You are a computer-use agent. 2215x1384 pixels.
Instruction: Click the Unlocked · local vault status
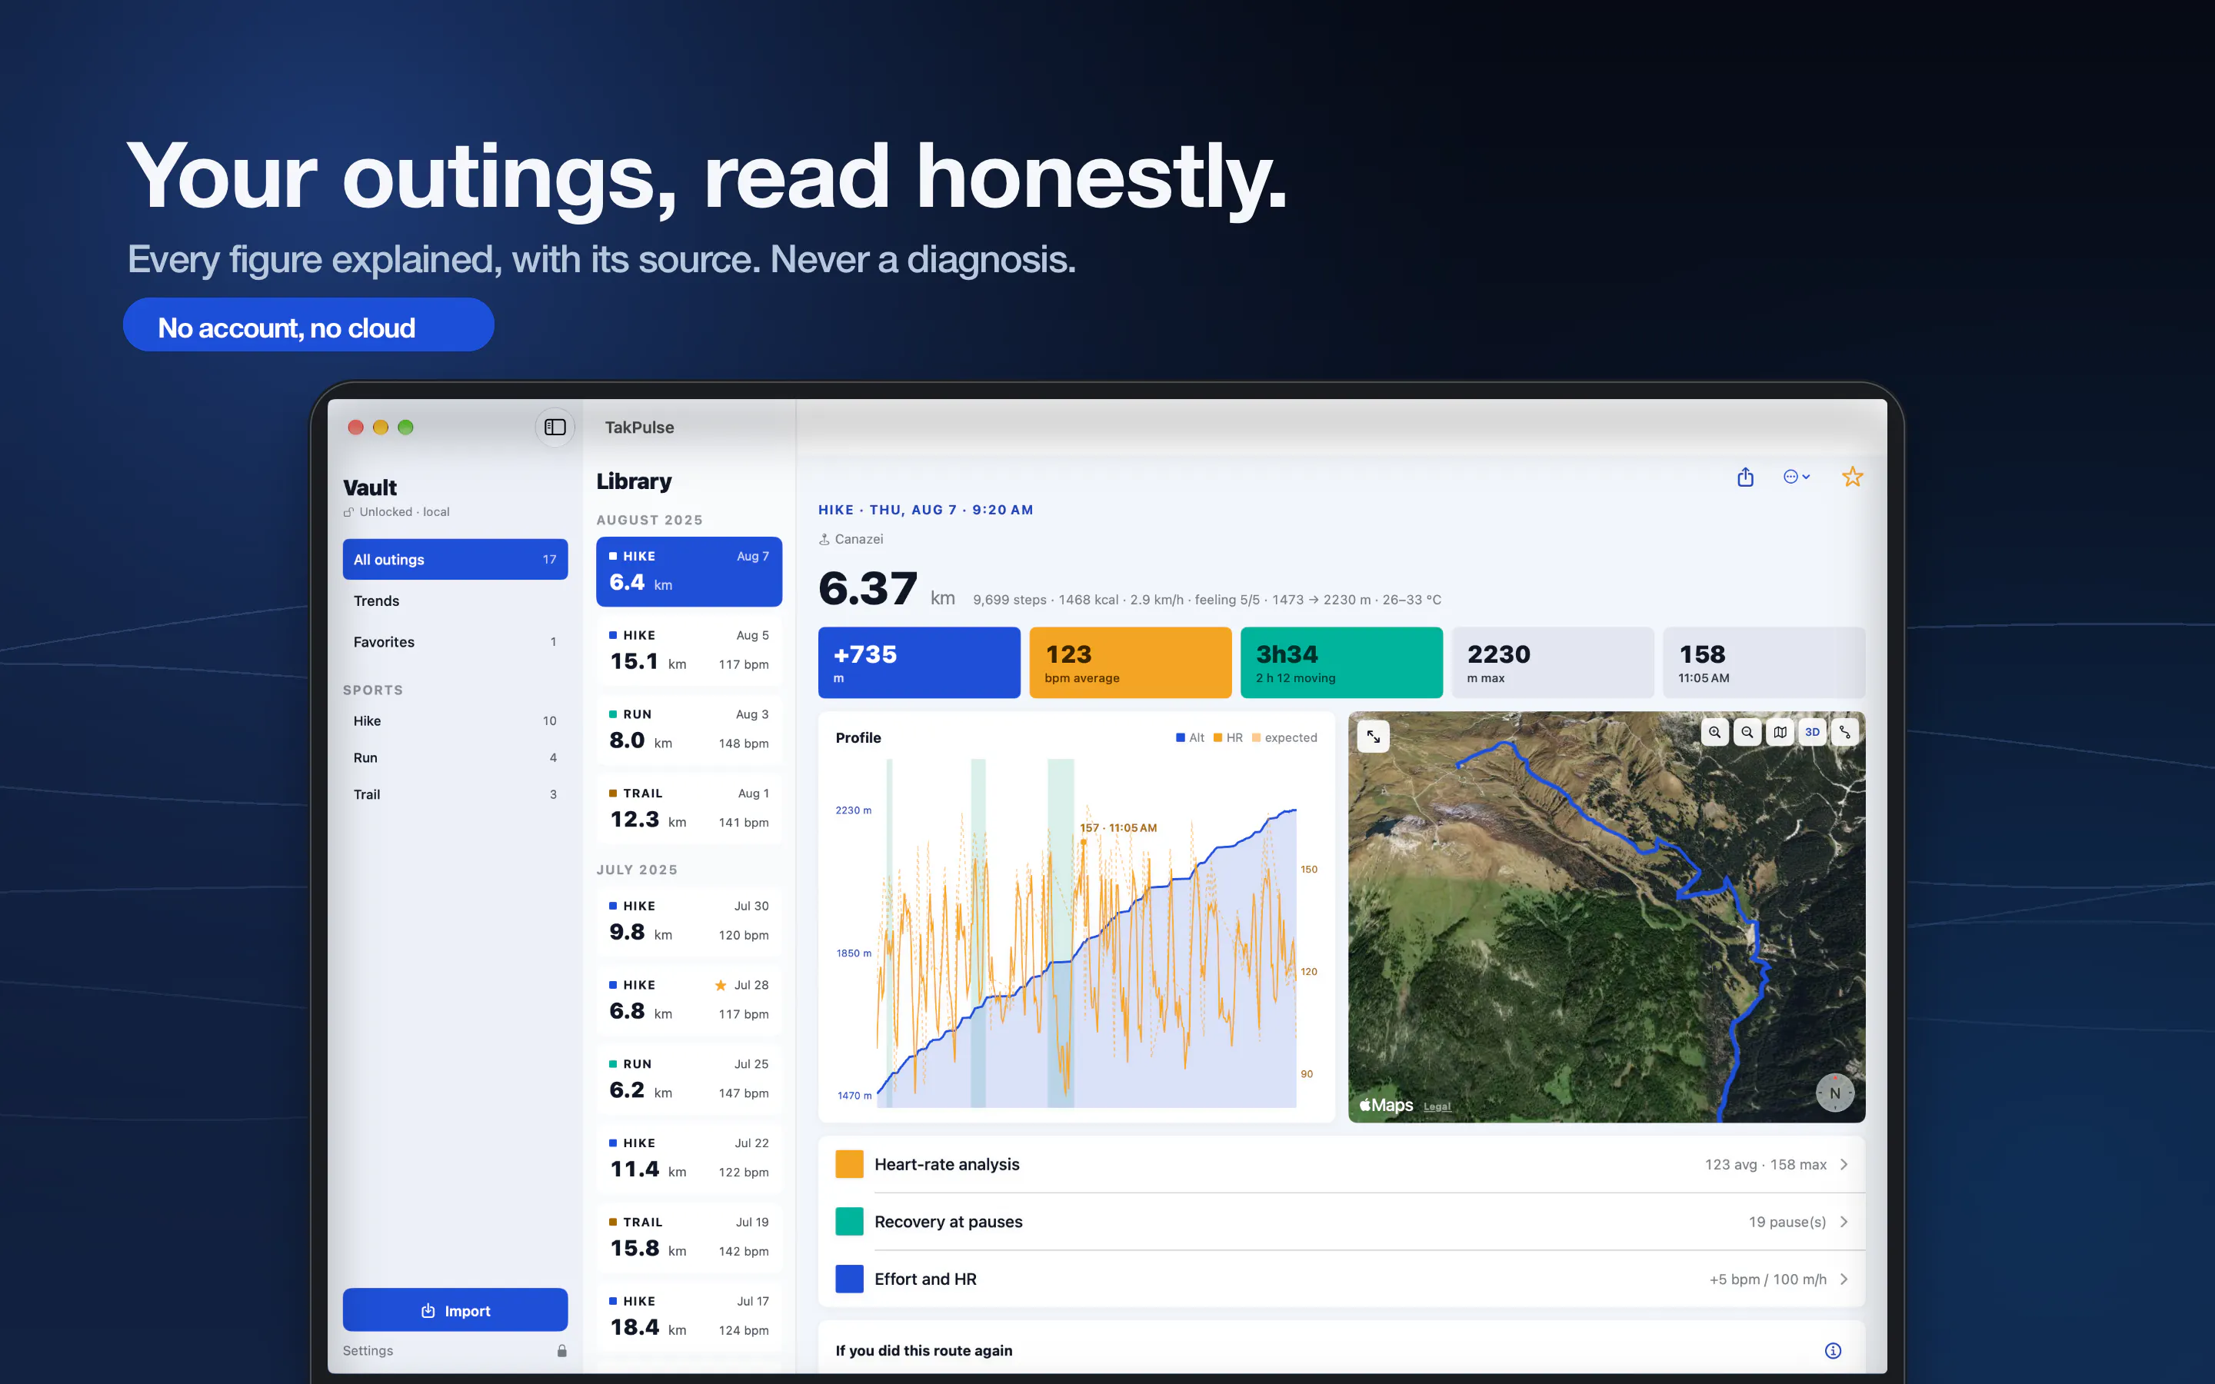[x=396, y=511]
